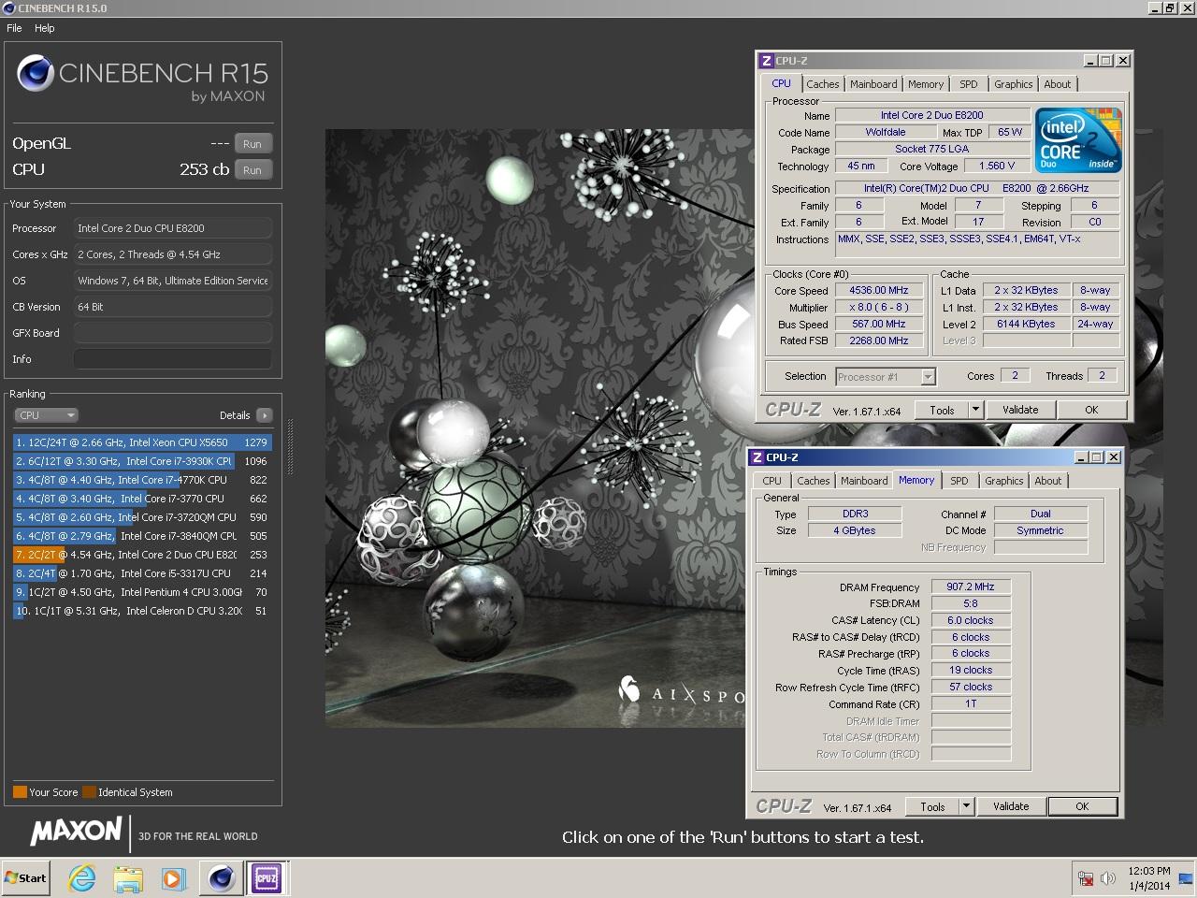Switch to About tab in lower CPU-Z
Image resolution: width=1197 pixels, height=898 pixels.
[1048, 481]
